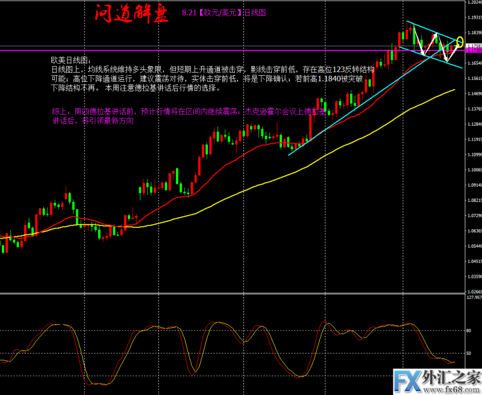
Task: Click the 1.08215 price axis label
Action: click(x=474, y=200)
